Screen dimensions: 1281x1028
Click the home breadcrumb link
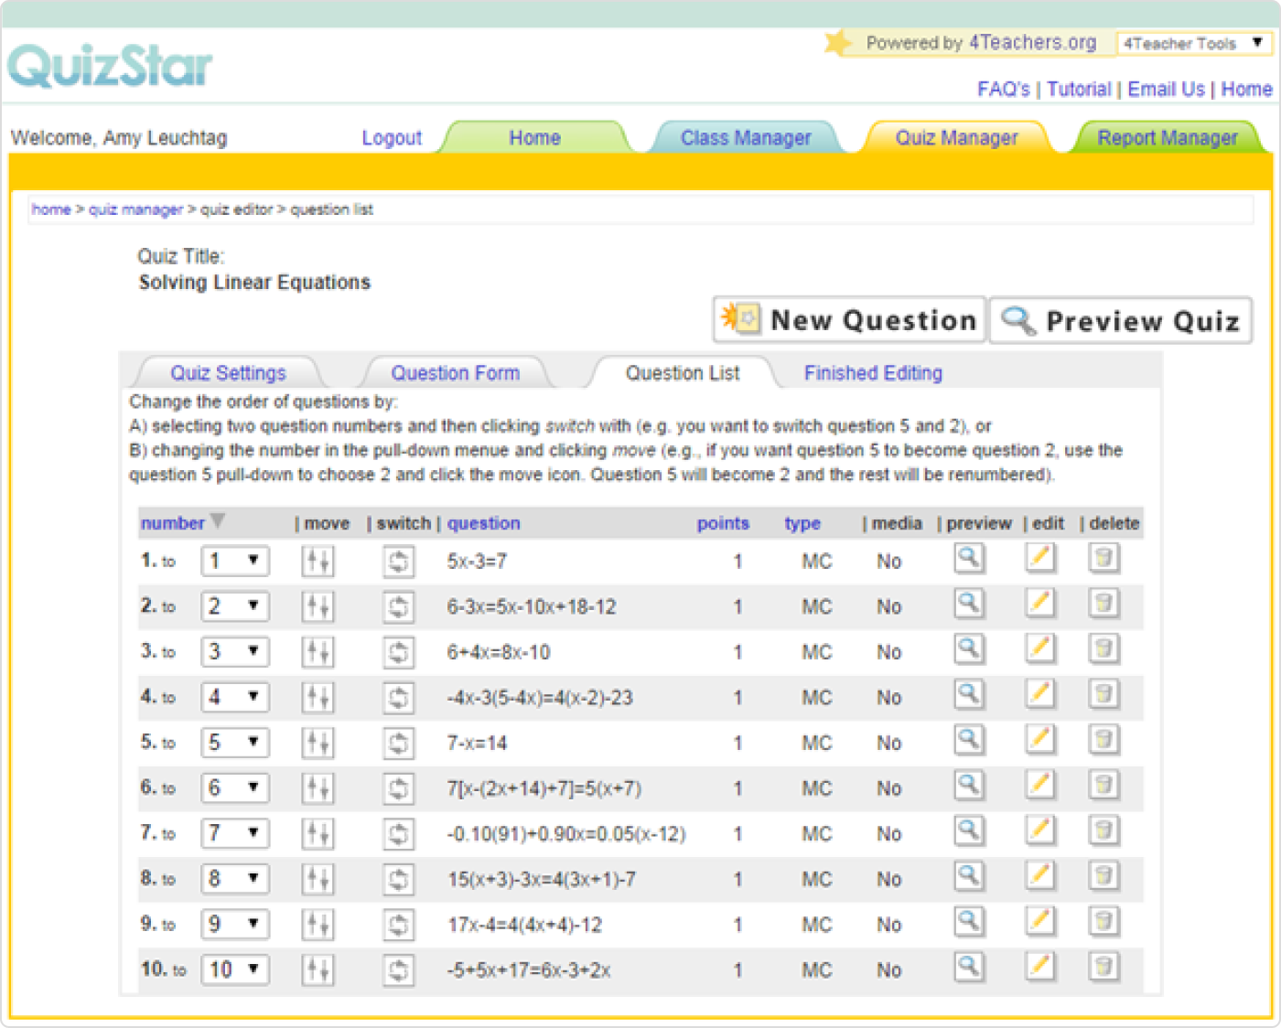pos(51,209)
